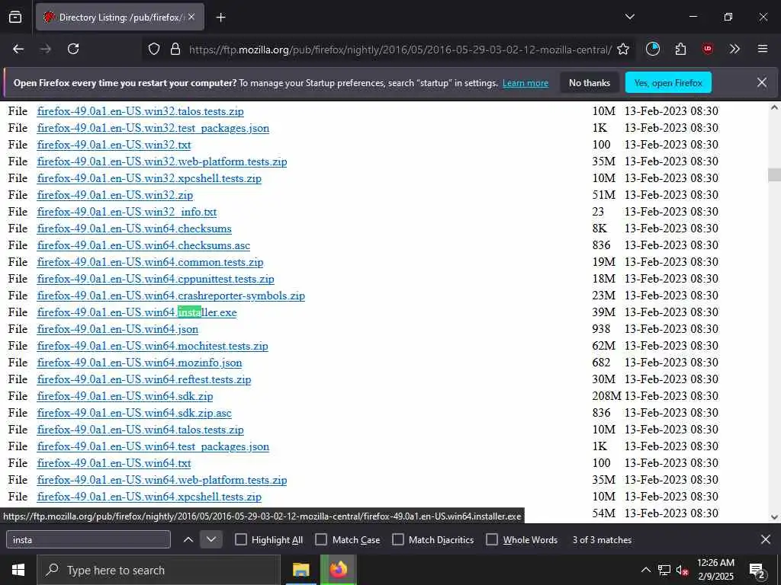Viewport: 781px width, 585px height.
Task: Close the find bar
Action: coord(766,539)
